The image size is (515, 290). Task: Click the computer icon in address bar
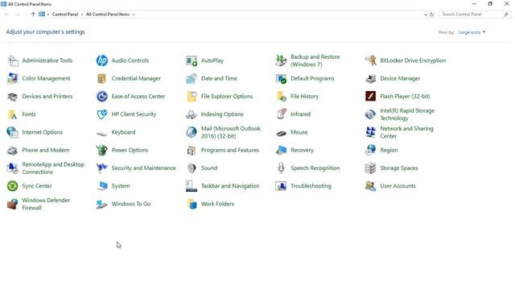42,14
